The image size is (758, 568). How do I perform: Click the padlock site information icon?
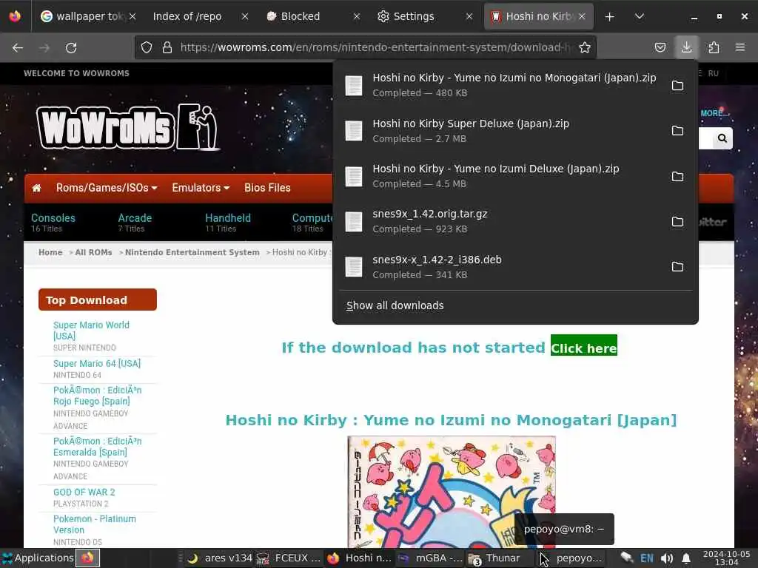coord(167,47)
